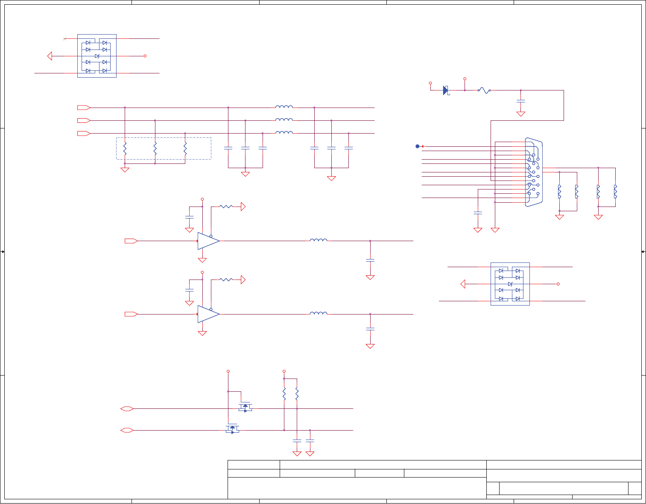This screenshot has height=504, width=646.
Task: Select the output capacitor after the upper buffer inductor
Action: tap(370, 260)
